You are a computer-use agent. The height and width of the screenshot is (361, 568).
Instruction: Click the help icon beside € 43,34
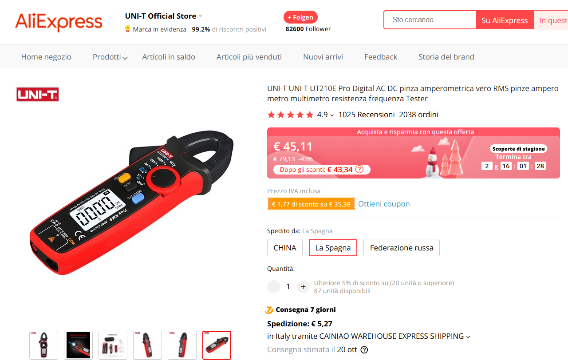point(359,169)
